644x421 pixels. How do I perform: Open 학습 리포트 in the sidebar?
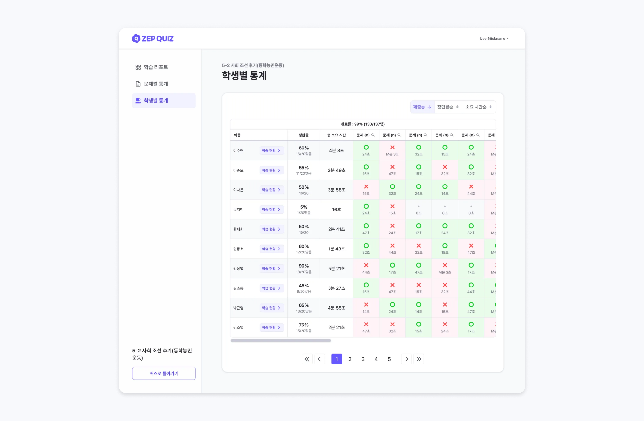click(152, 67)
